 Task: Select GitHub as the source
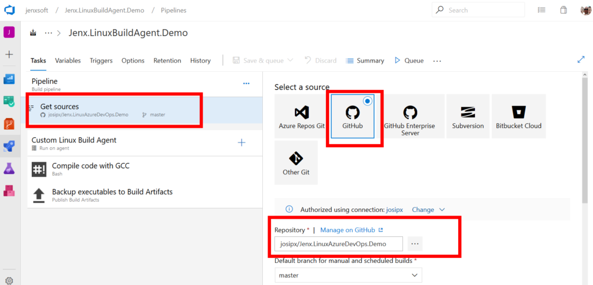tap(353, 116)
